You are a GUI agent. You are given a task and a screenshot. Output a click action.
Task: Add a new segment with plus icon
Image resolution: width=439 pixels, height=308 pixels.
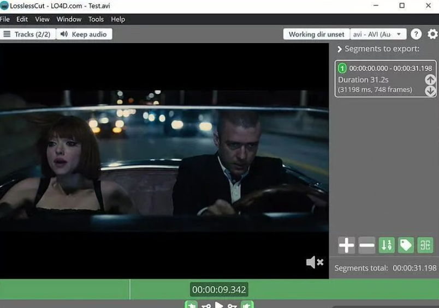(347, 245)
